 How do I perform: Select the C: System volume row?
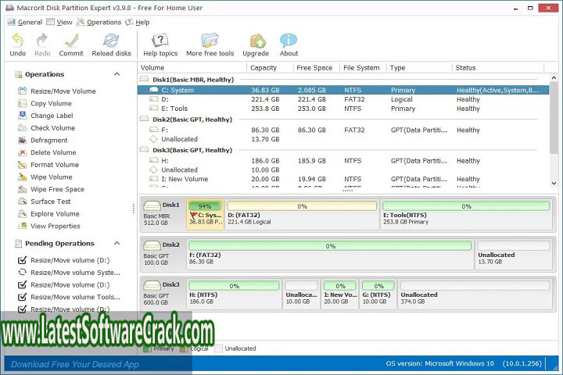tap(343, 90)
